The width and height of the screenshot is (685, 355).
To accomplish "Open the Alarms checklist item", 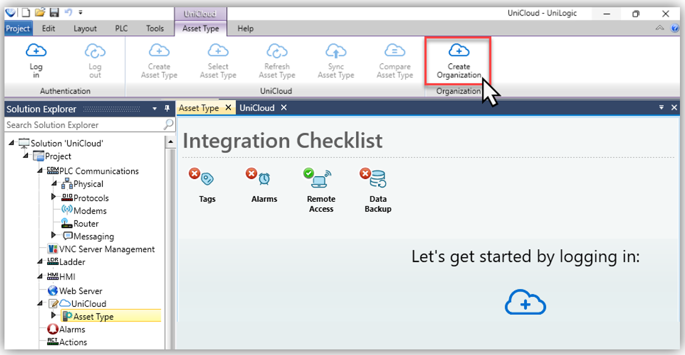I will (264, 186).
